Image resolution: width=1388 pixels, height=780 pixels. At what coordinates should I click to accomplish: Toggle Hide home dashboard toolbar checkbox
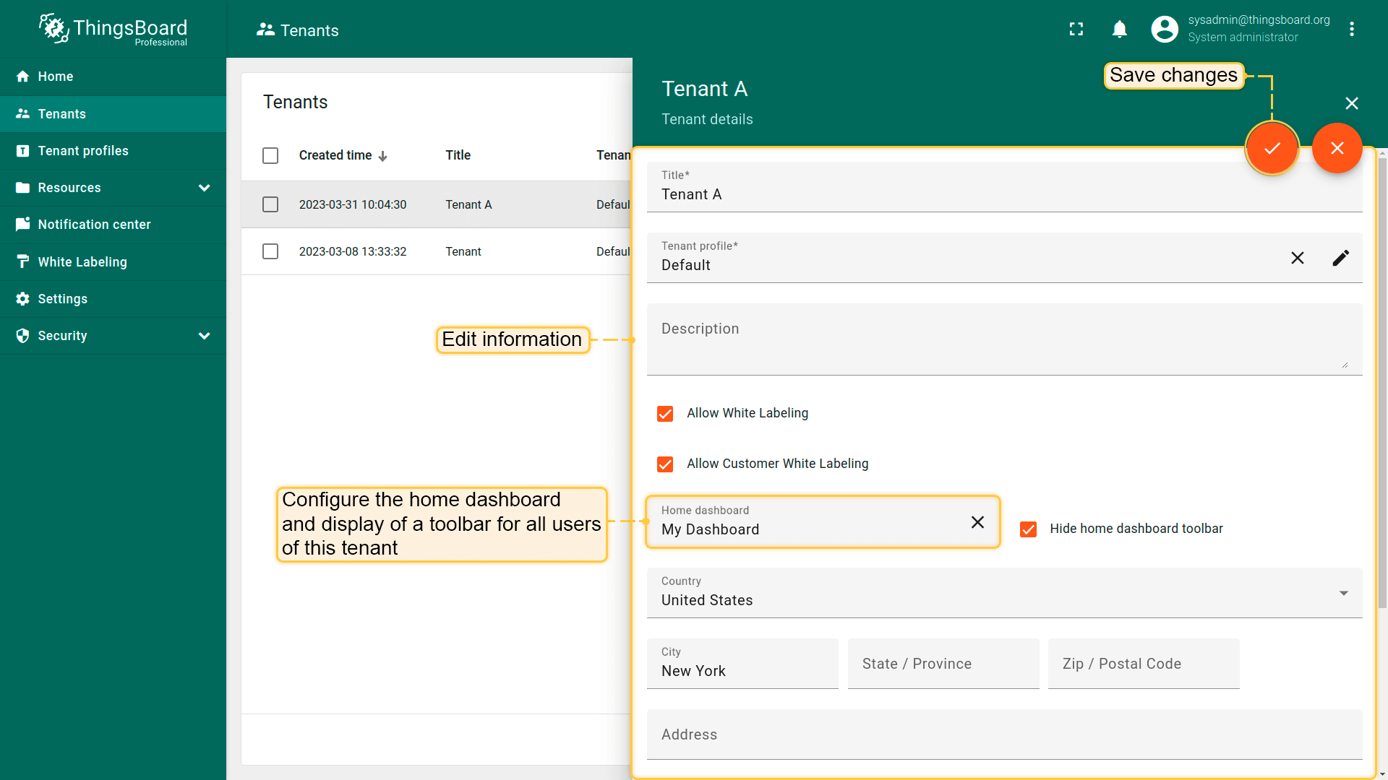point(1028,529)
